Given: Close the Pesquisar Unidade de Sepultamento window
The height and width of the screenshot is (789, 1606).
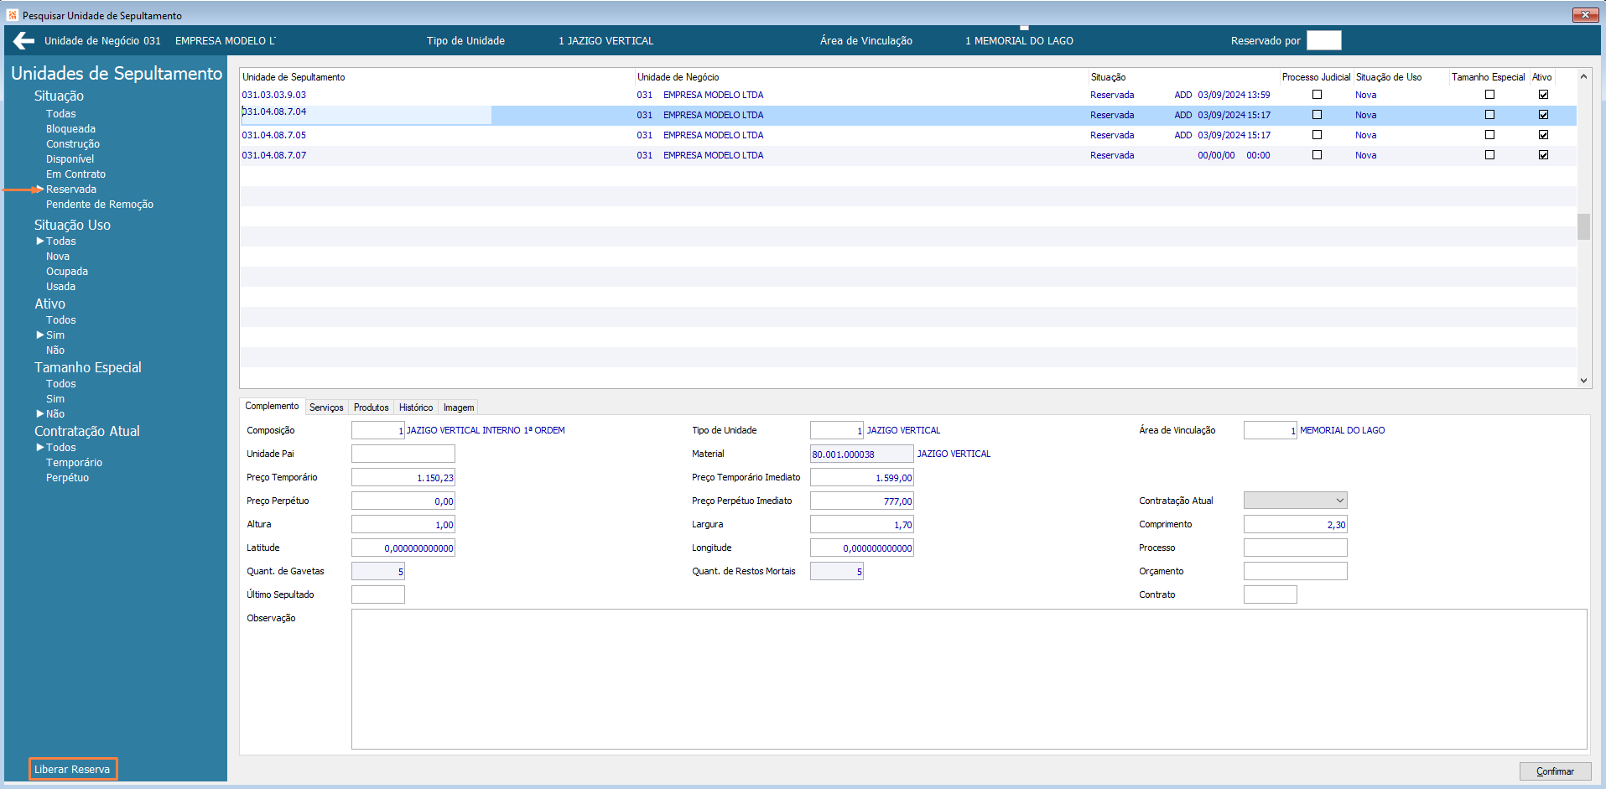Looking at the screenshot, I should pos(1584,14).
